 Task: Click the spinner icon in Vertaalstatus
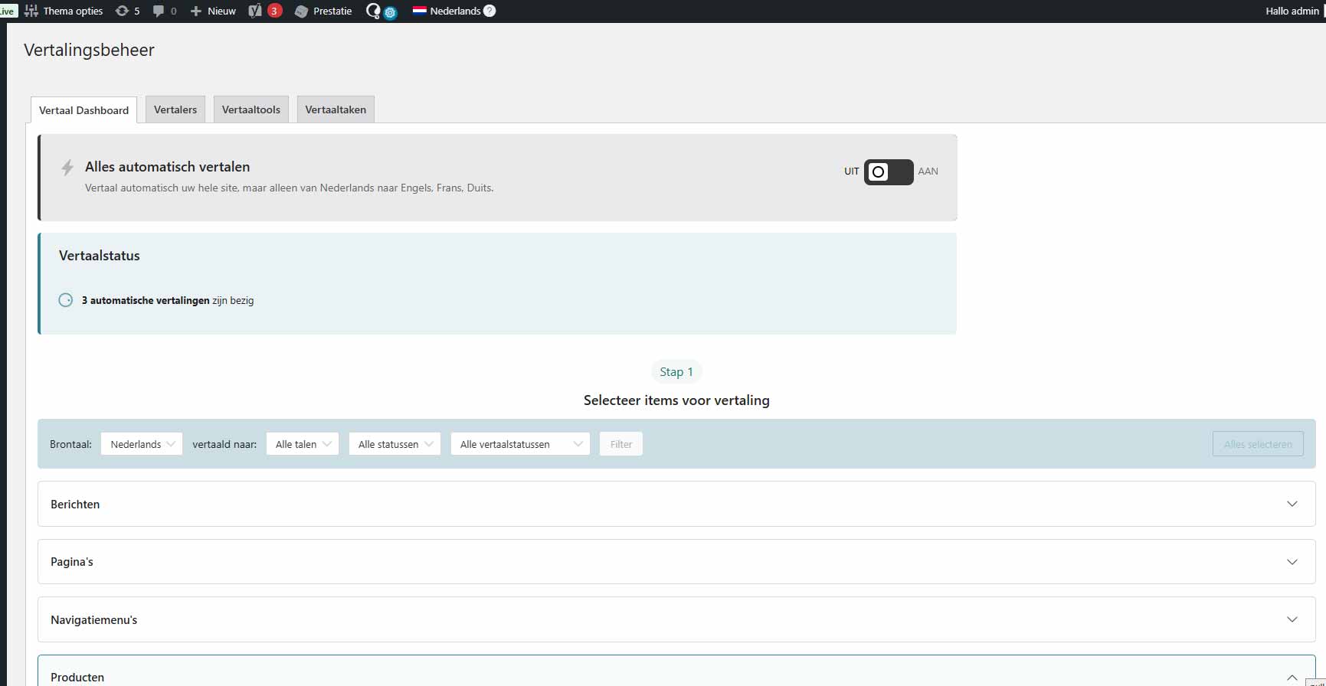pyautogui.click(x=66, y=300)
